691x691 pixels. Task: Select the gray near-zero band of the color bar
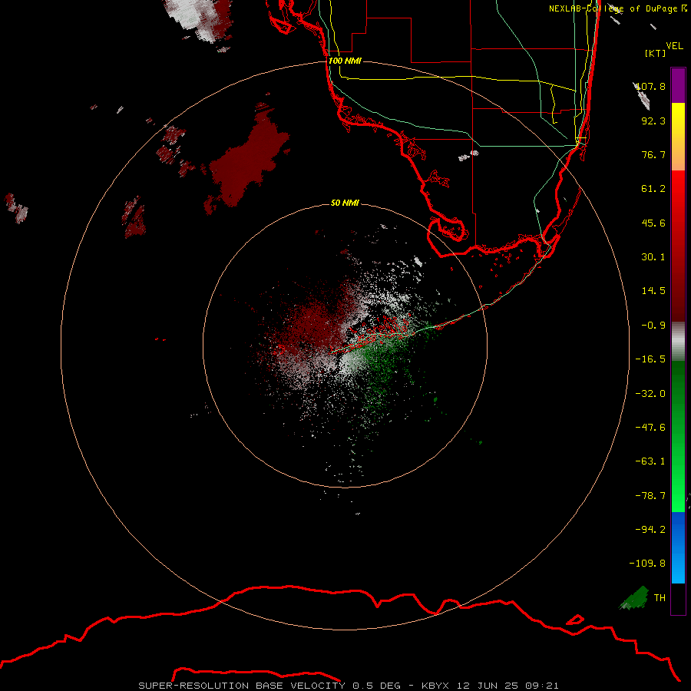click(x=678, y=342)
